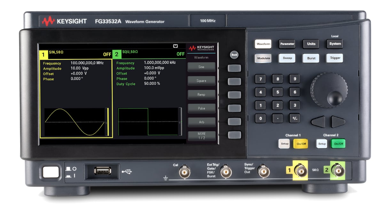
Task: Push the softkey beside Ramp
Action: [234, 95]
